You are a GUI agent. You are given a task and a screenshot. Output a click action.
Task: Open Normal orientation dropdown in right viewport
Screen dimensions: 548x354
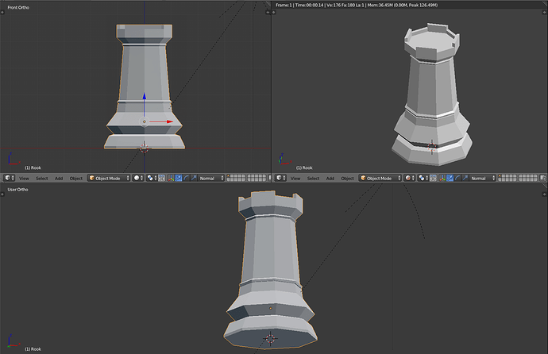(483, 178)
